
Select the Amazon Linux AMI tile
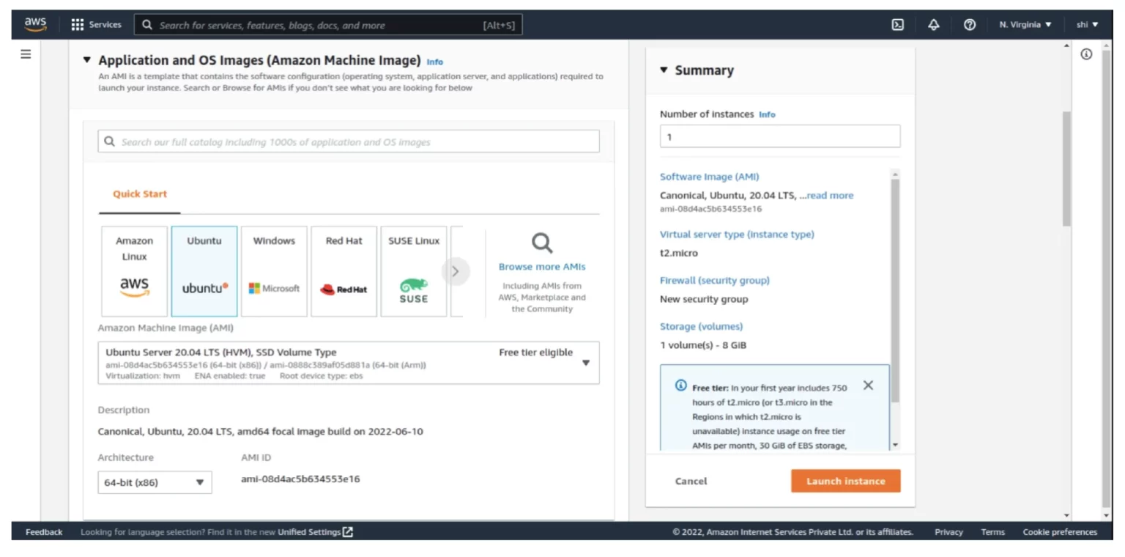[134, 270]
